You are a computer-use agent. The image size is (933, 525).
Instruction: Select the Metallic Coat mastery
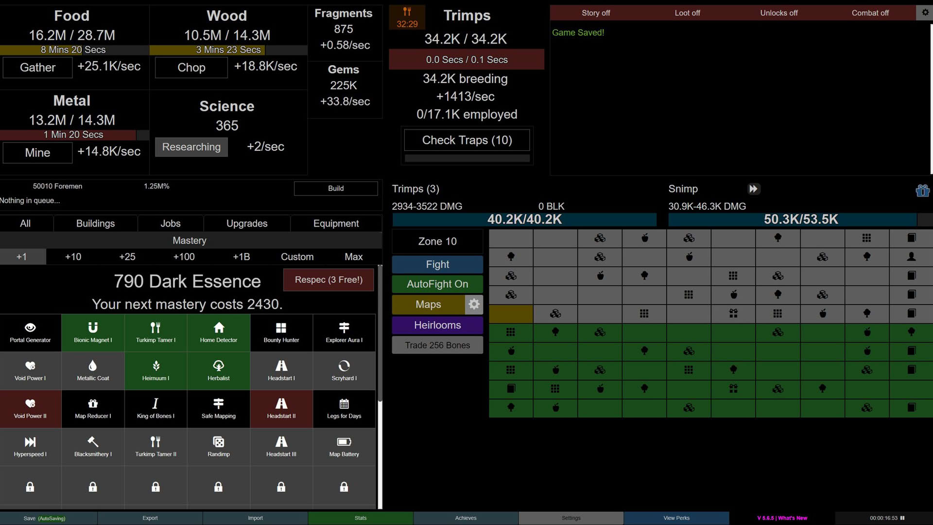[93, 370]
